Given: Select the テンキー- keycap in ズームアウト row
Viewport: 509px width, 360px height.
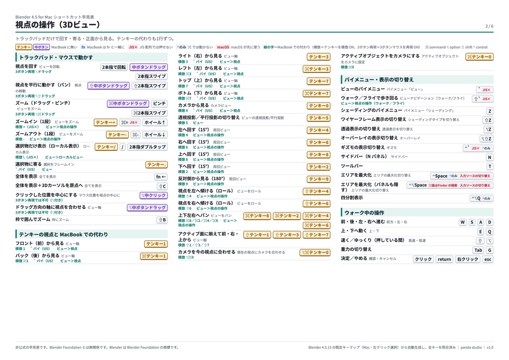Looking at the screenshot, I should (117, 135).
